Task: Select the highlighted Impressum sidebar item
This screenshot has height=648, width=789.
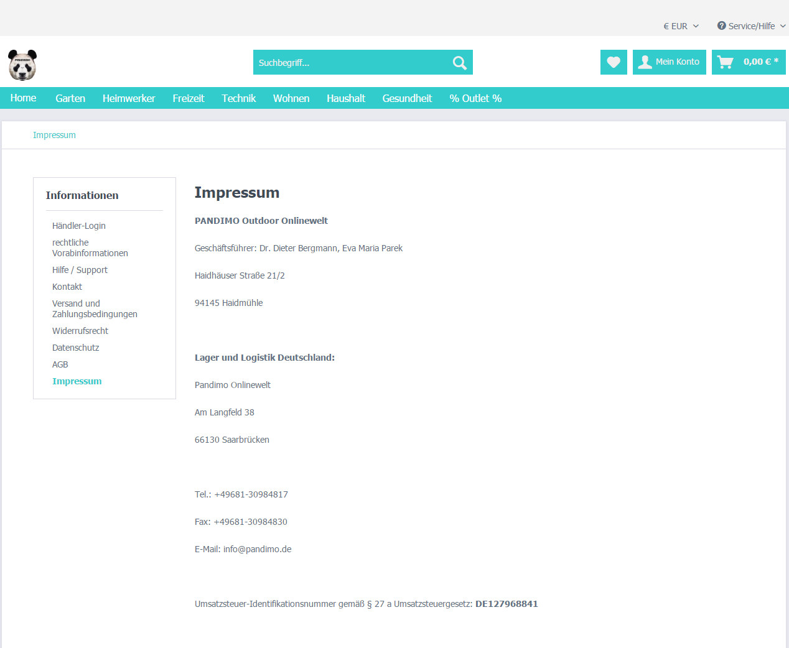Action: tap(77, 381)
